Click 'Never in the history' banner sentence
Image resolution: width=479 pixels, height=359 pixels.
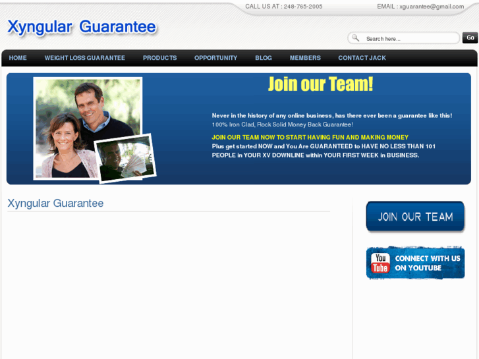(x=332, y=115)
